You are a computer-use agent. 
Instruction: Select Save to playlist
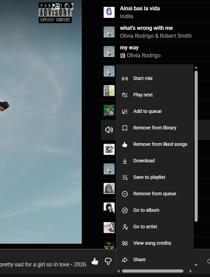point(155,177)
